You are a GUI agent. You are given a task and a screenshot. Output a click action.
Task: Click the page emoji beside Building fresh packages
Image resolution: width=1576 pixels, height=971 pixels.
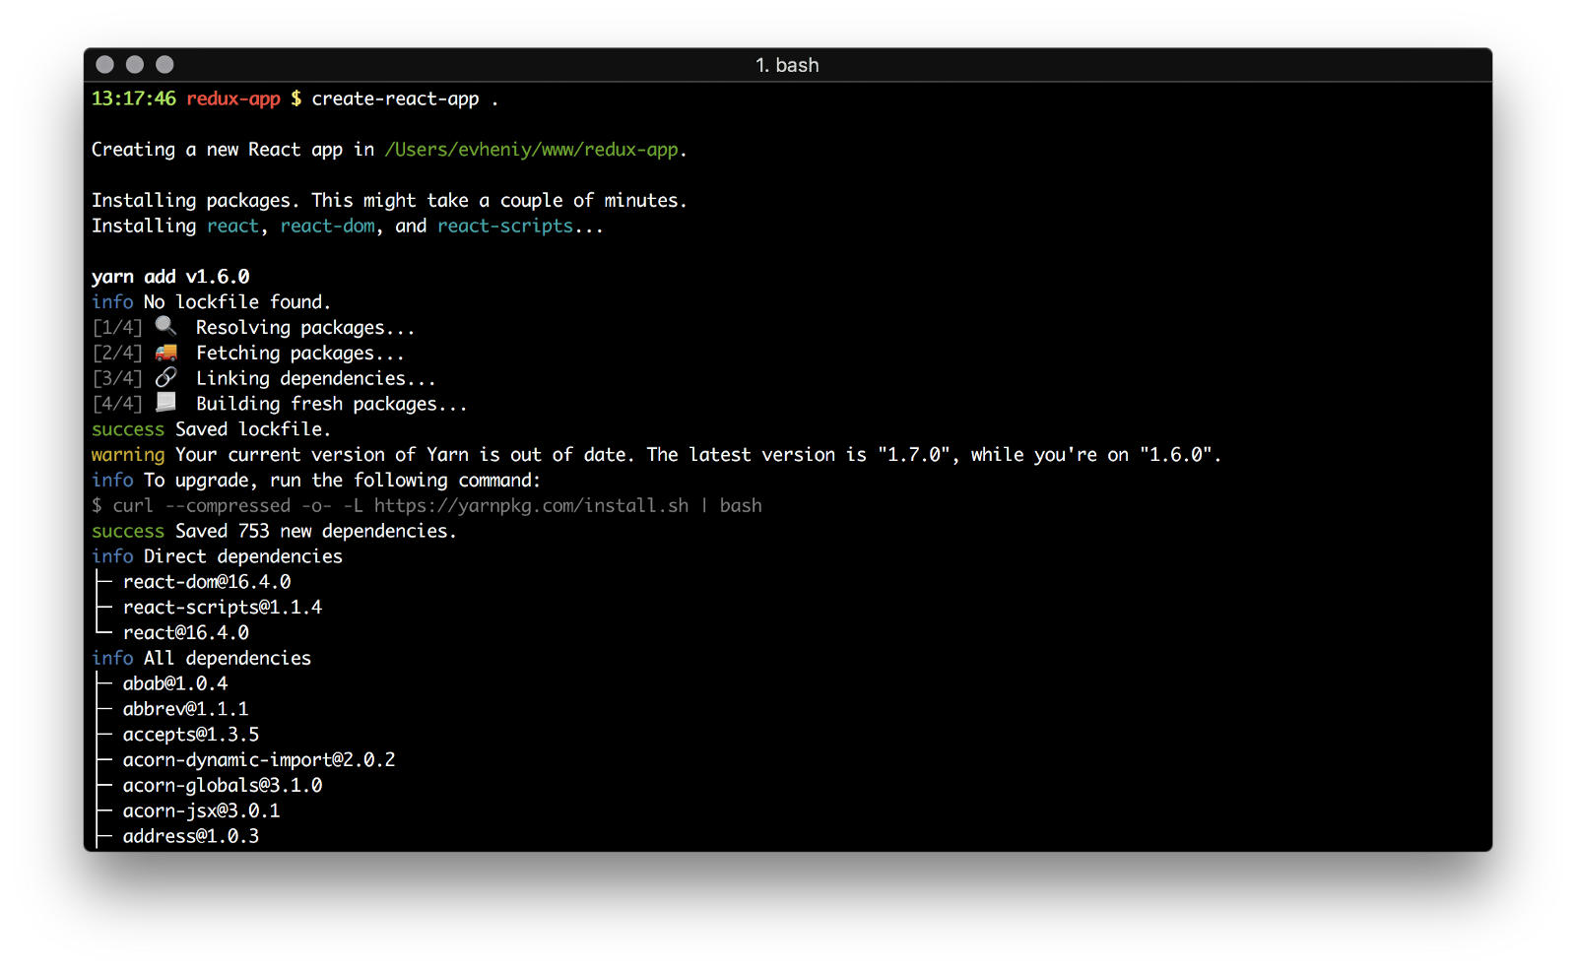pyautogui.click(x=166, y=402)
